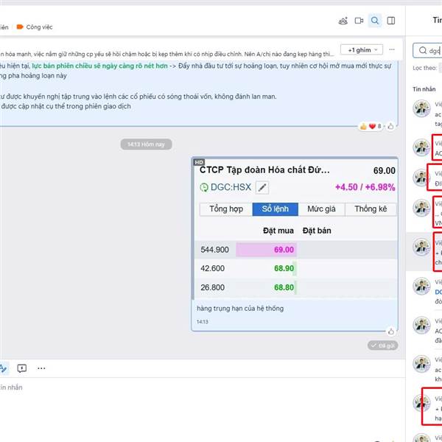View reactions count on analysis message
This screenshot has width=442, height=442.
(x=371, y=126)
